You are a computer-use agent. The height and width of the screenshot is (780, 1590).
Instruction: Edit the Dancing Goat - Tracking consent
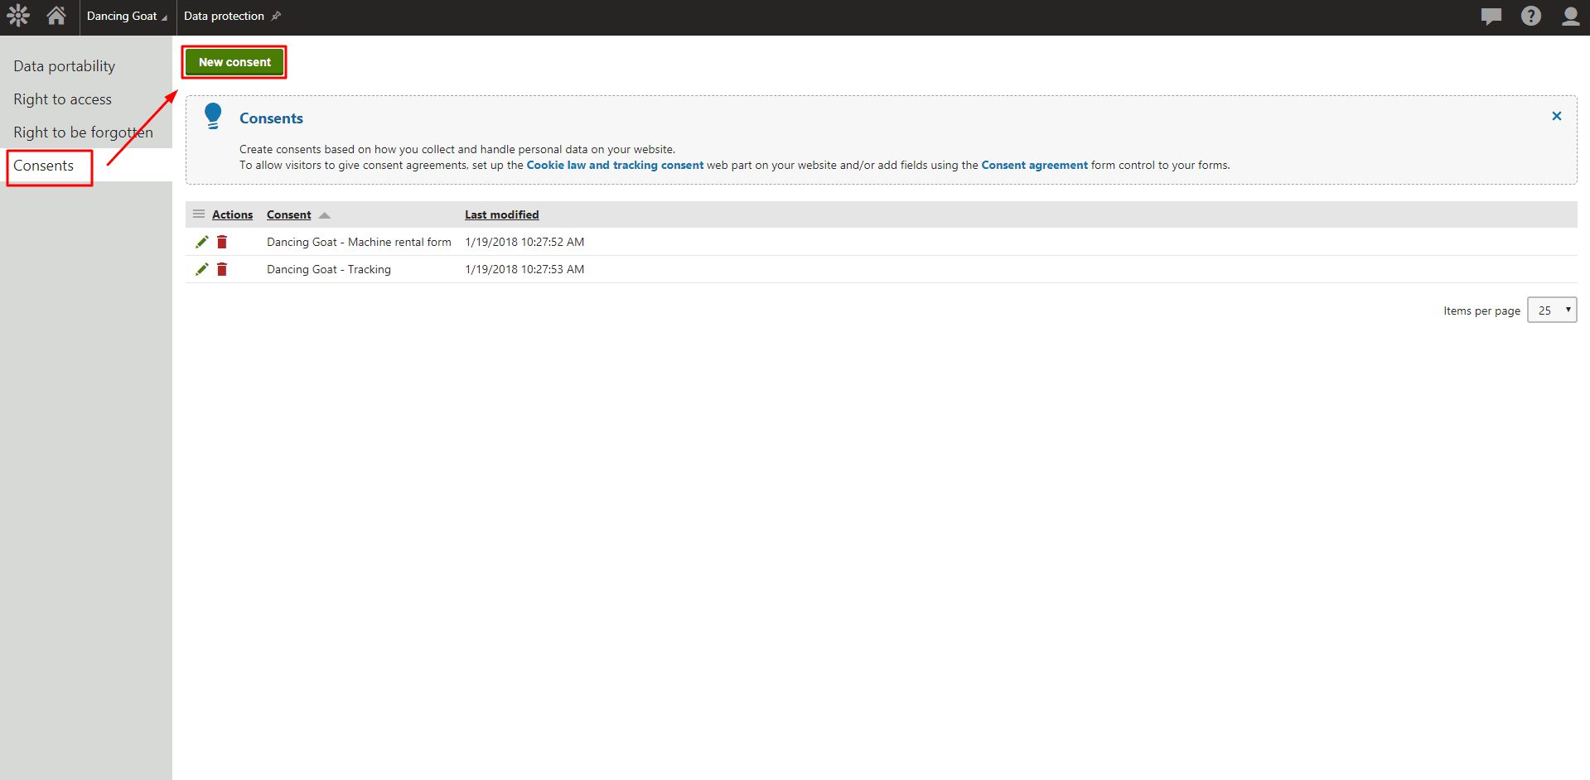click(201, 269)
